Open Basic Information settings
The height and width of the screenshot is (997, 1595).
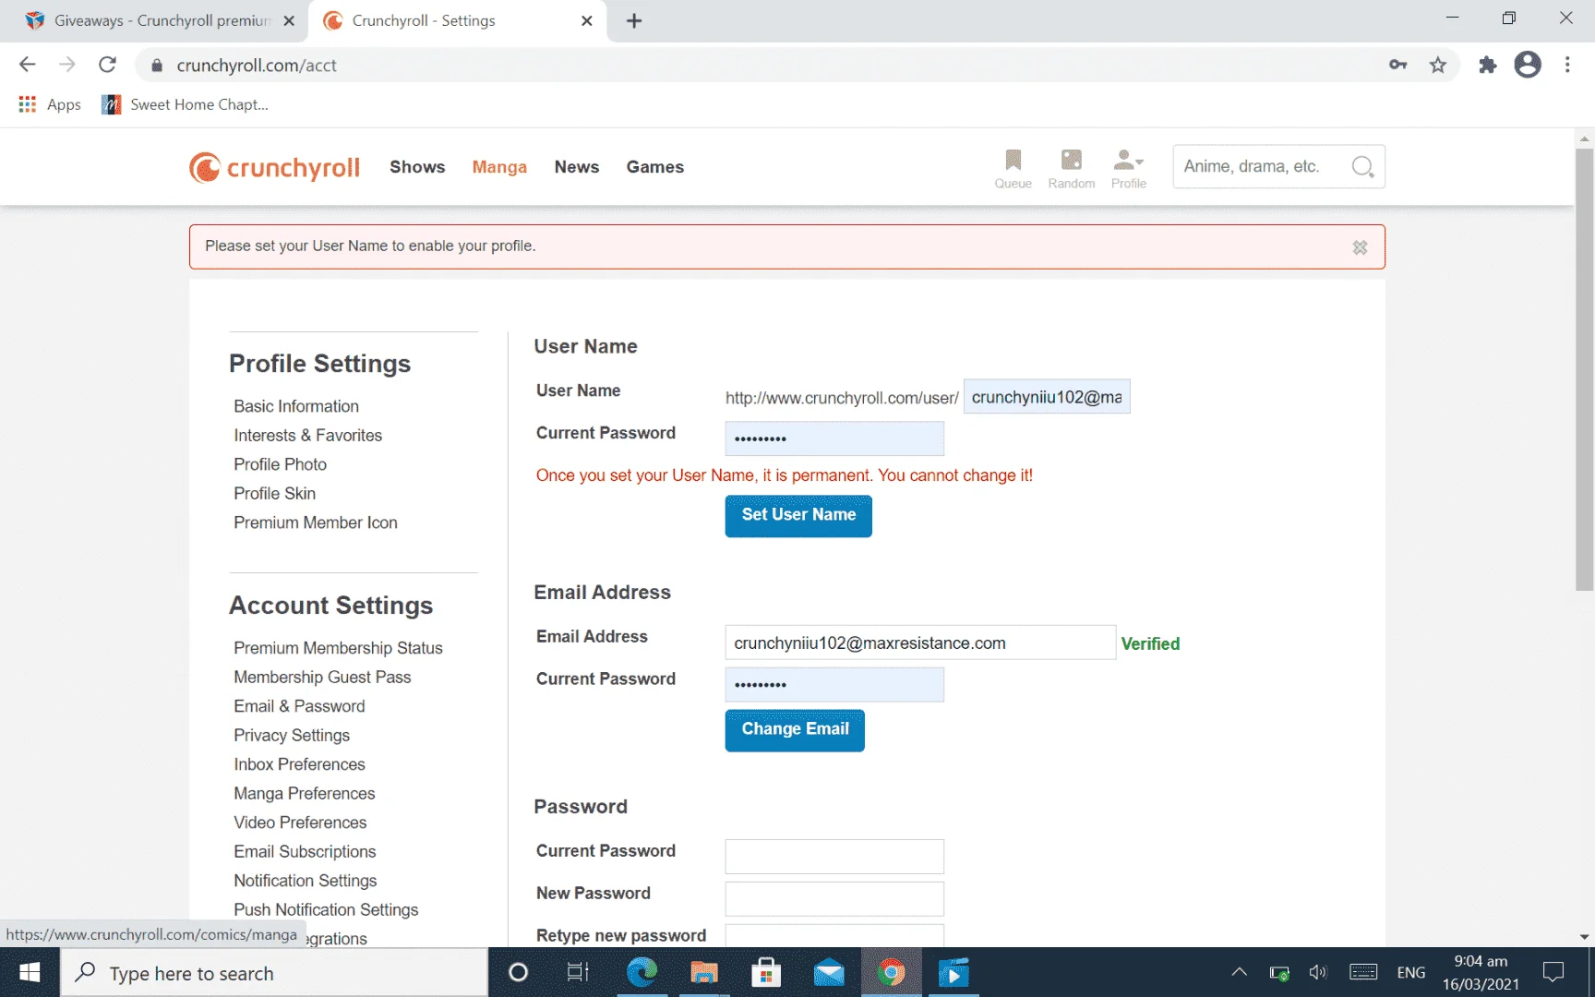click(x=296, y=406)
